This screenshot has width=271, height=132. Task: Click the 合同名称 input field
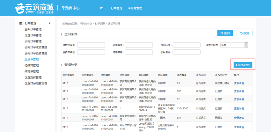[x=187, y=45]
